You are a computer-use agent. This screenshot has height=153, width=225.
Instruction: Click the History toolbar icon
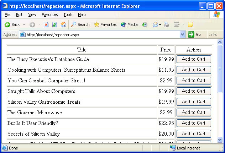[x=145, y=24]
